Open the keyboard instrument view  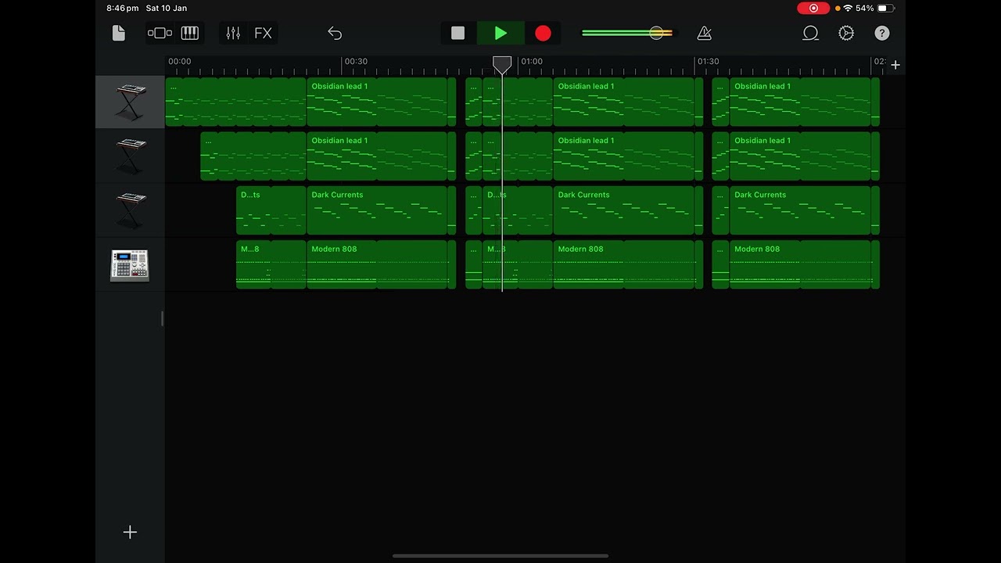[190, 33]
